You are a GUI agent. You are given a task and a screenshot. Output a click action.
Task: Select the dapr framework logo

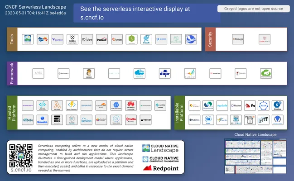(164, 73)
